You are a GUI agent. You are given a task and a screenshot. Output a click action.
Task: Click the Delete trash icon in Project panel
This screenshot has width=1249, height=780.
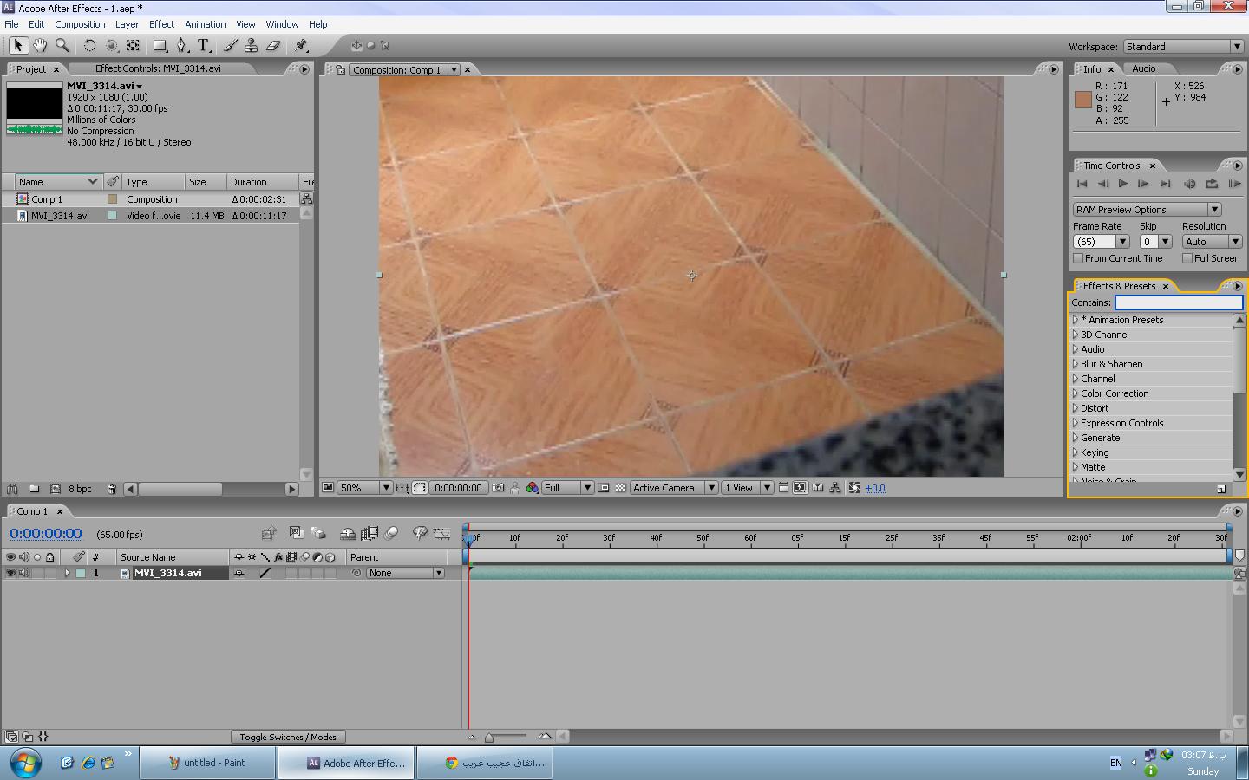click(112, 489)
